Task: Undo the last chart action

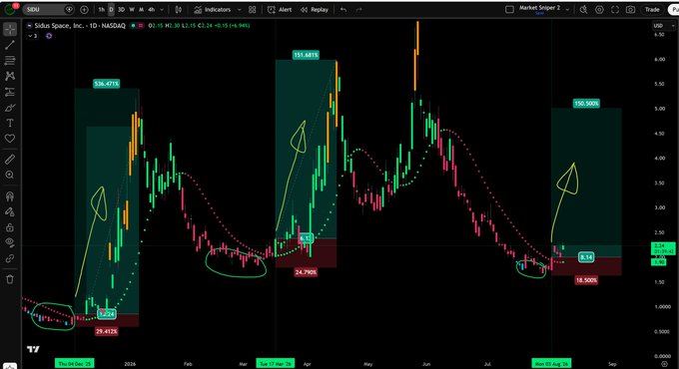Action: tap(343, 10)
